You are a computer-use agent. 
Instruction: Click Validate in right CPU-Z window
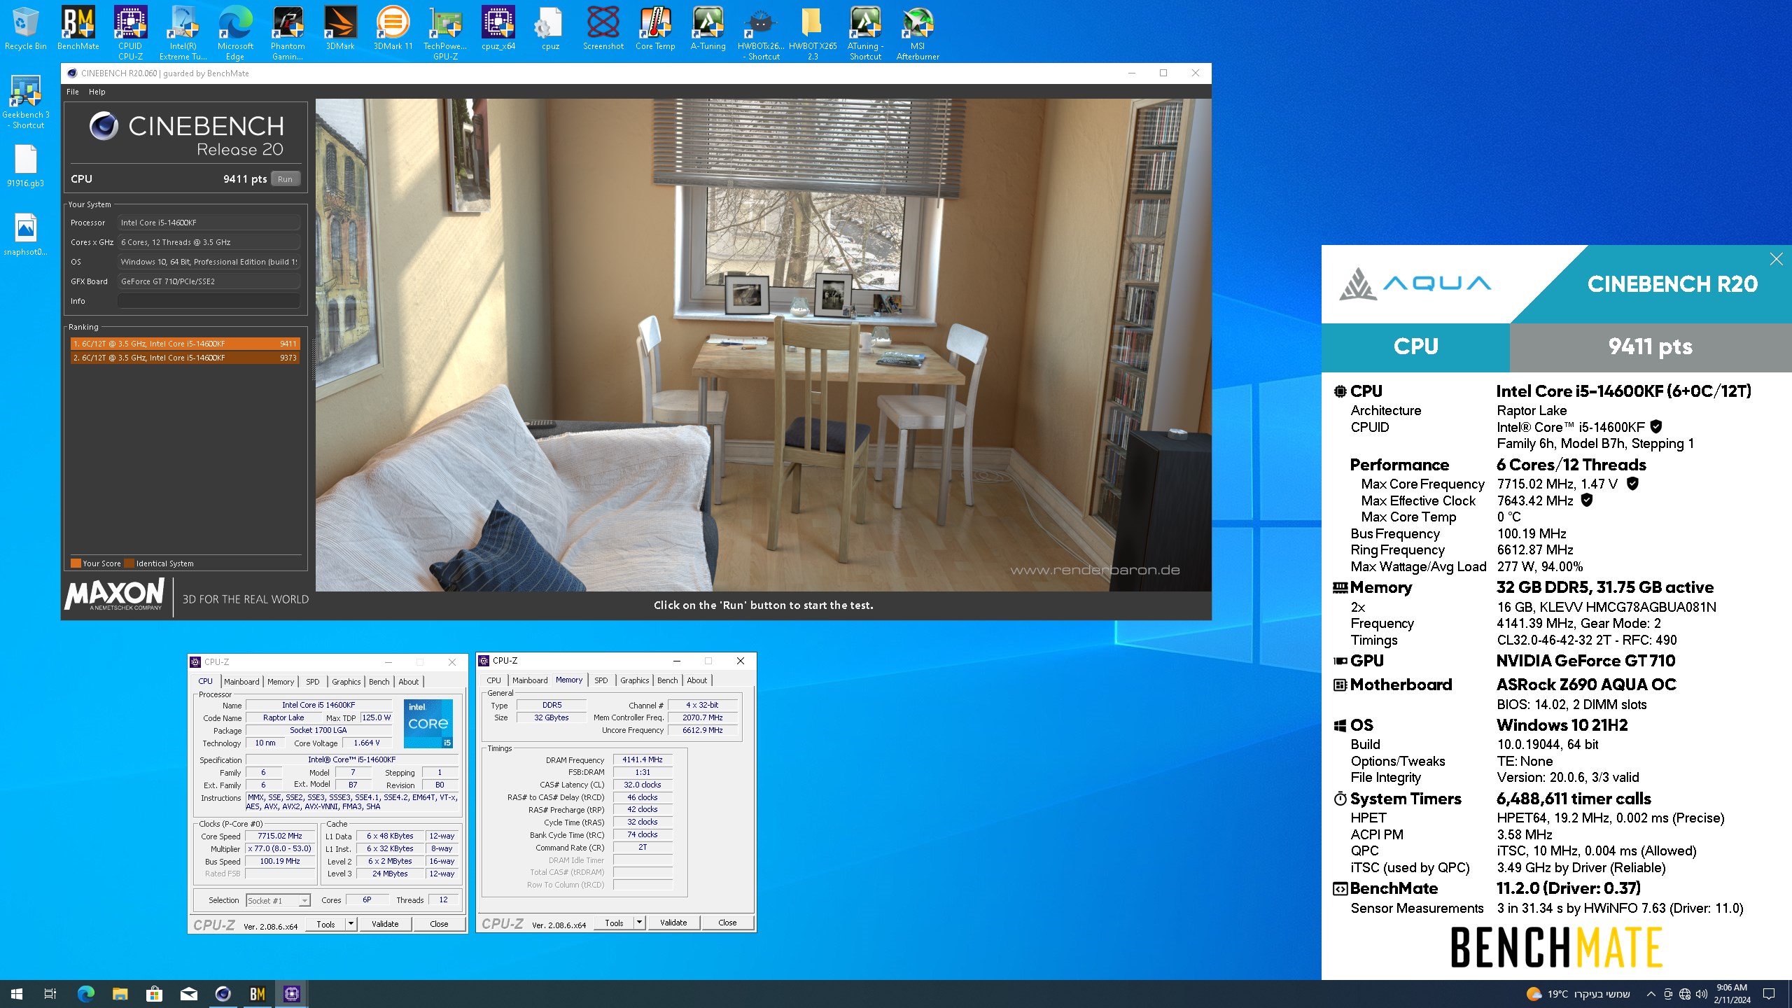coord(673,923)
